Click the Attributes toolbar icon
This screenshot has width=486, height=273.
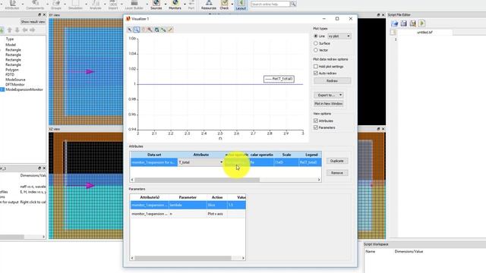click(x=13, y=5)
